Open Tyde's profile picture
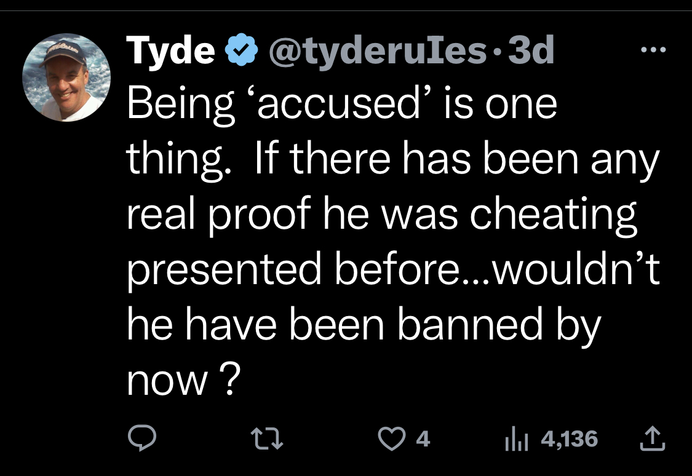Screen dimensions: 692x476 [x=66, y=77]
